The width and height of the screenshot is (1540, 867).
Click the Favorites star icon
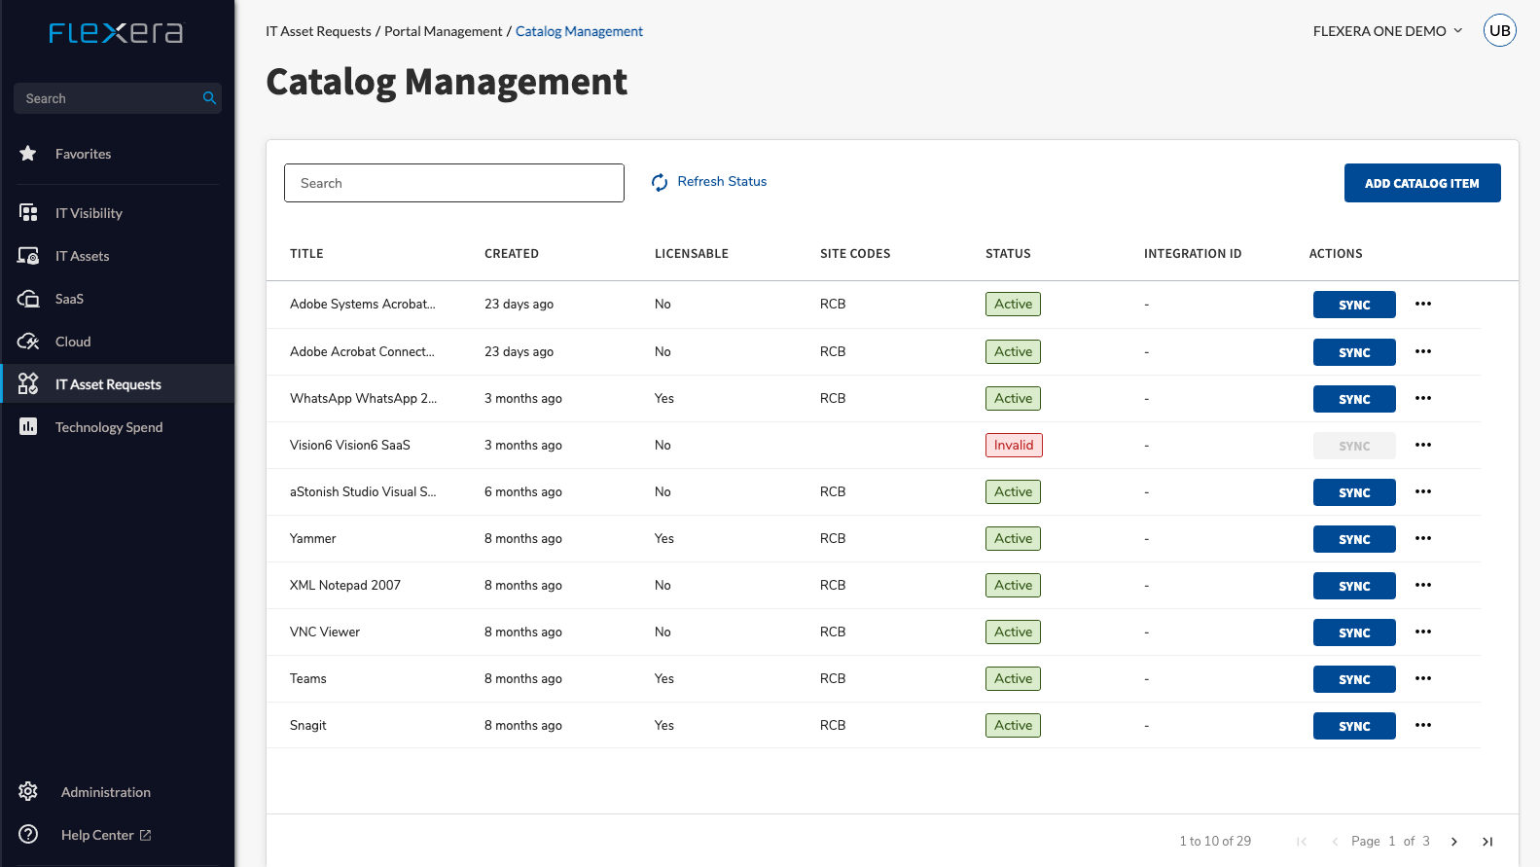pos(28,154)
